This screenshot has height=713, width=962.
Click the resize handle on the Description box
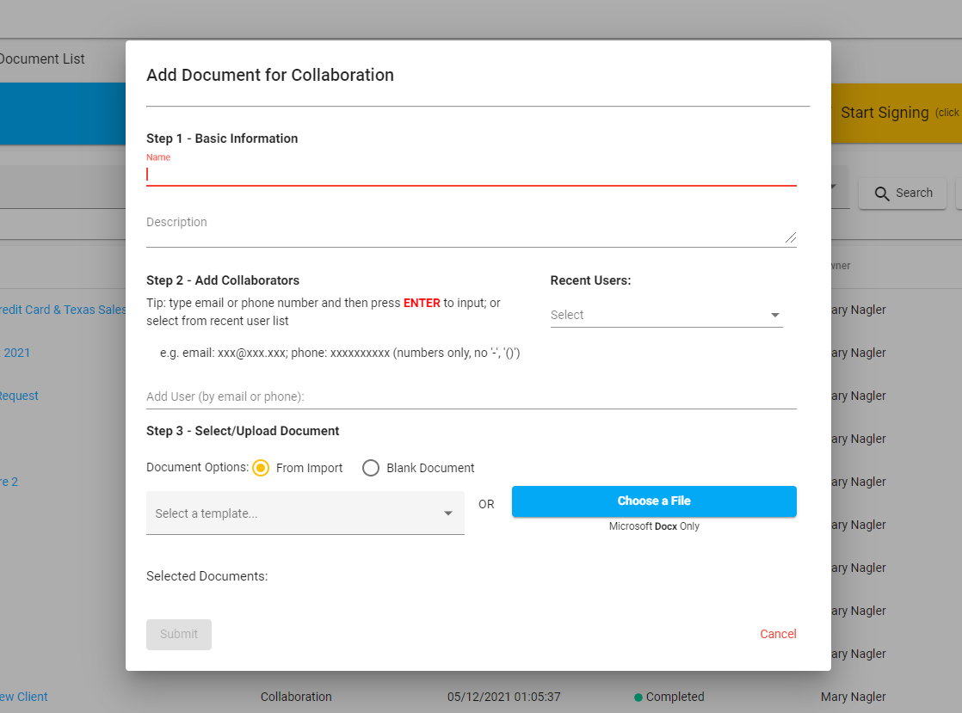(x=789, y=239)
